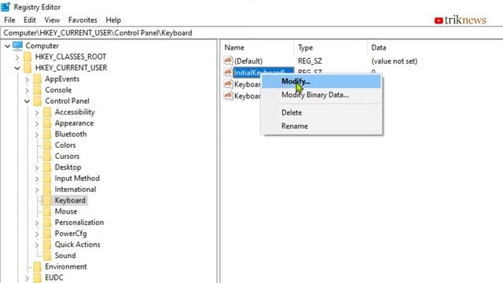Image resolution: width=503 pixels, height=283 pixels.
Task: Click the Colors folder icon
Action: 47,145
